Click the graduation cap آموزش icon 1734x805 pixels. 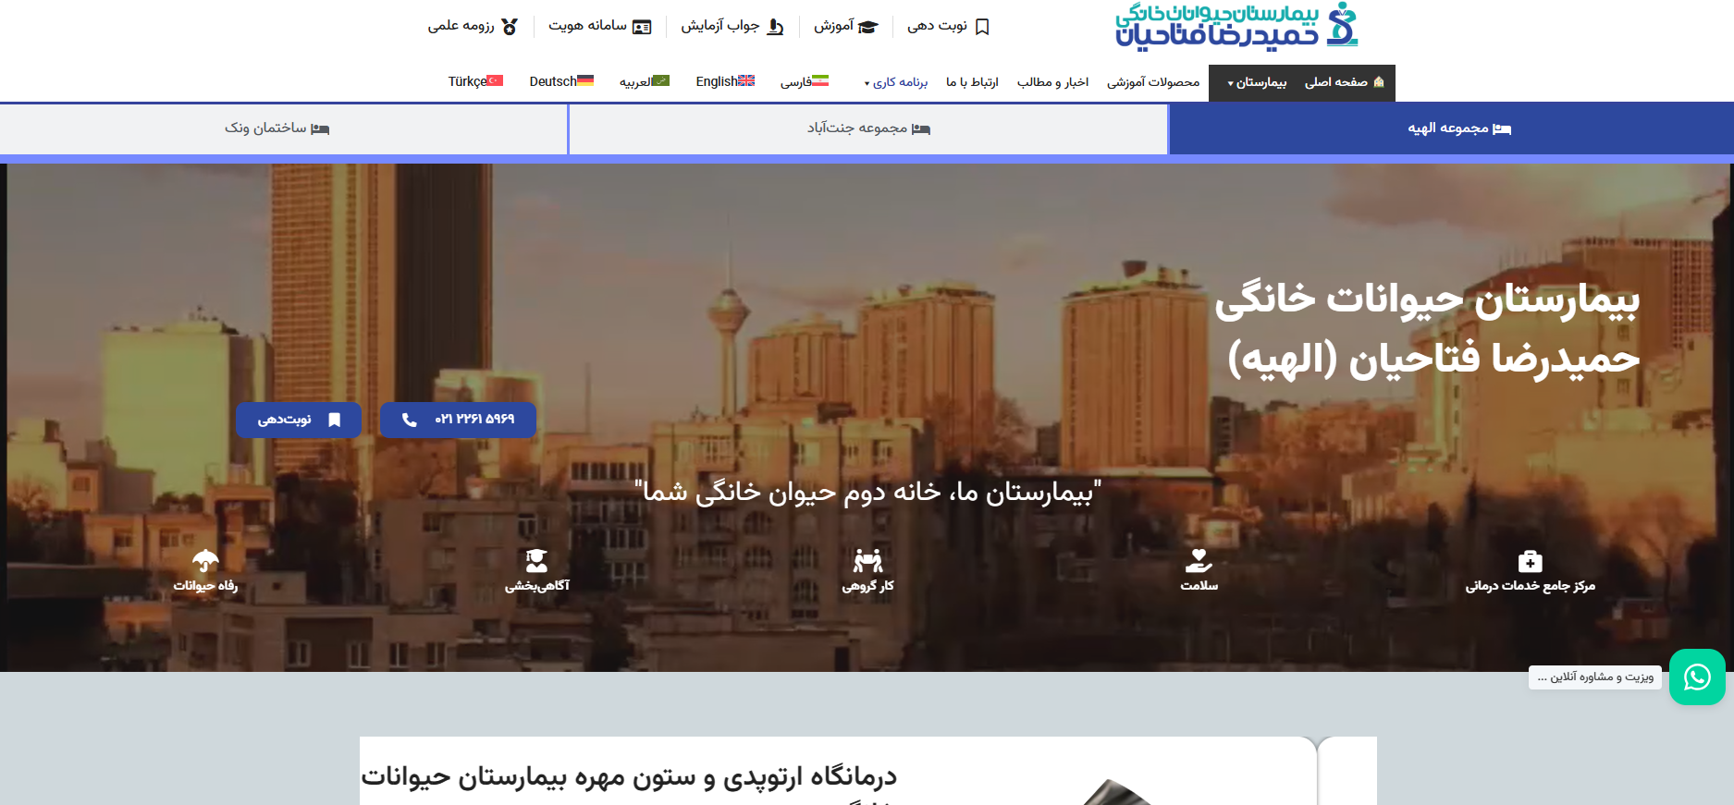tap(867, 27)
